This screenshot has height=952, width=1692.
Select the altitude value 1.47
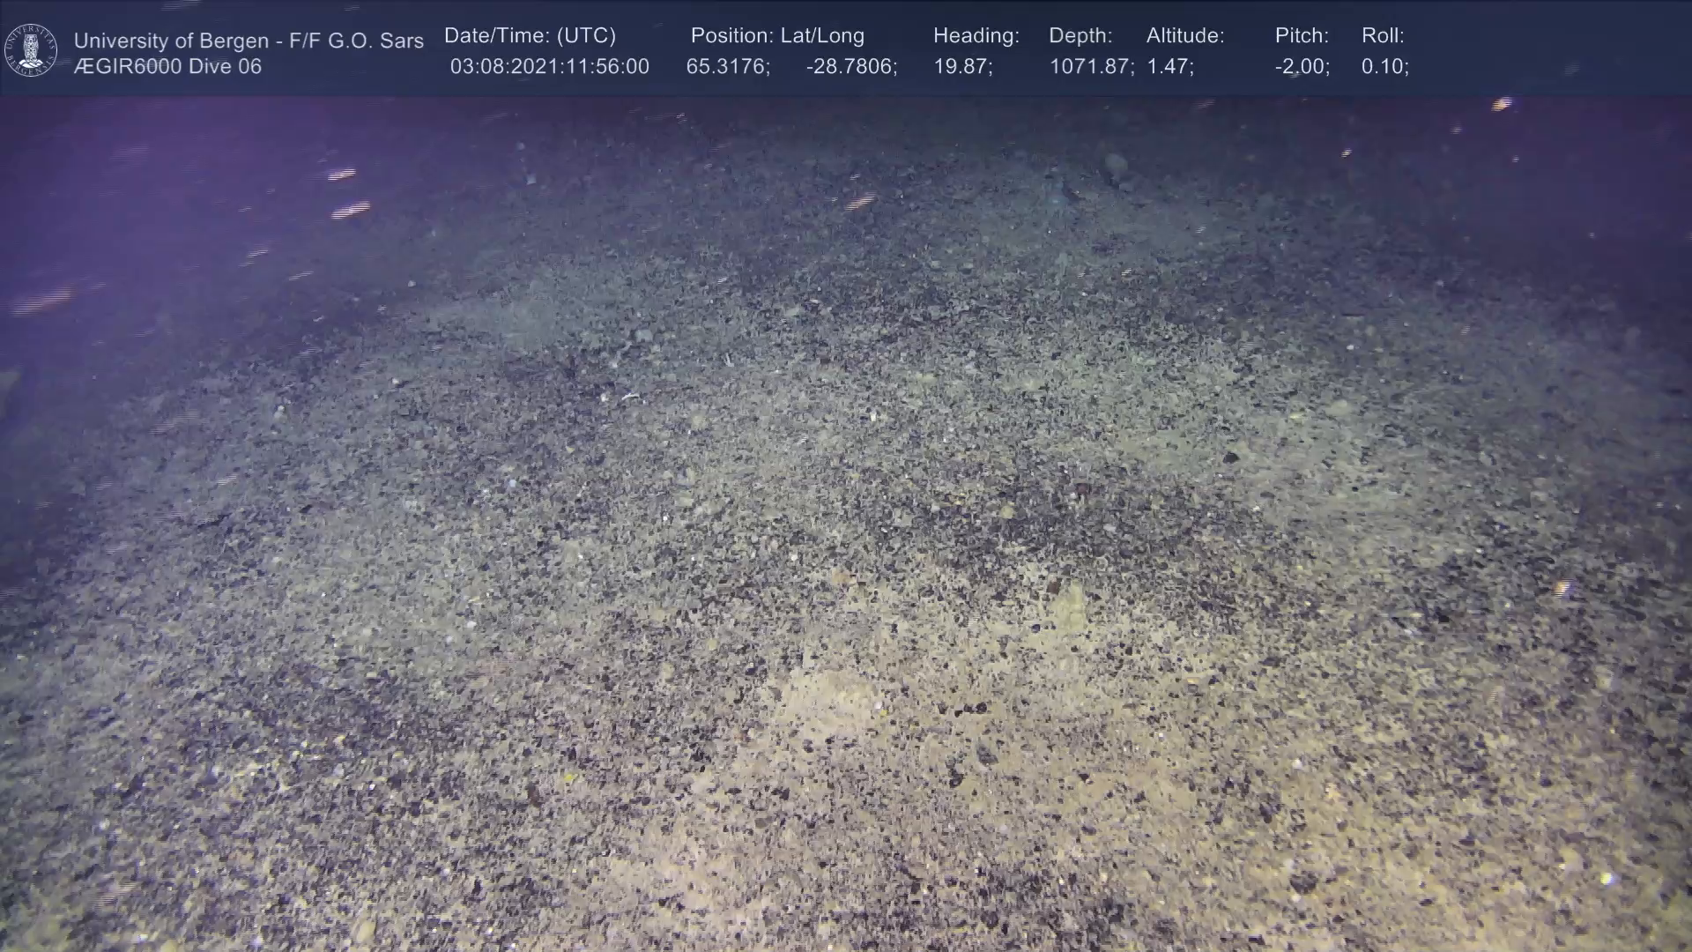pyautogui.click(x=1169, y=67)
